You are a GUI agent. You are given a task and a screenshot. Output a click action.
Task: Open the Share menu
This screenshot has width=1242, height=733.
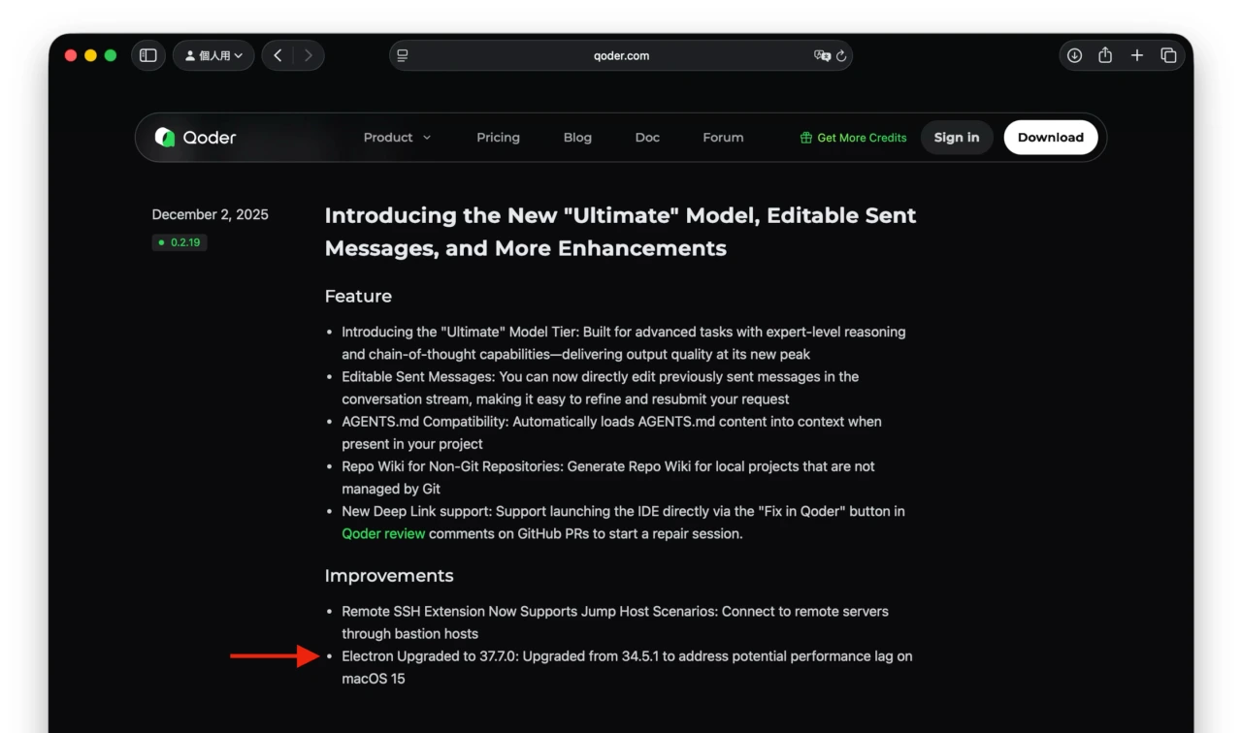1105,56
